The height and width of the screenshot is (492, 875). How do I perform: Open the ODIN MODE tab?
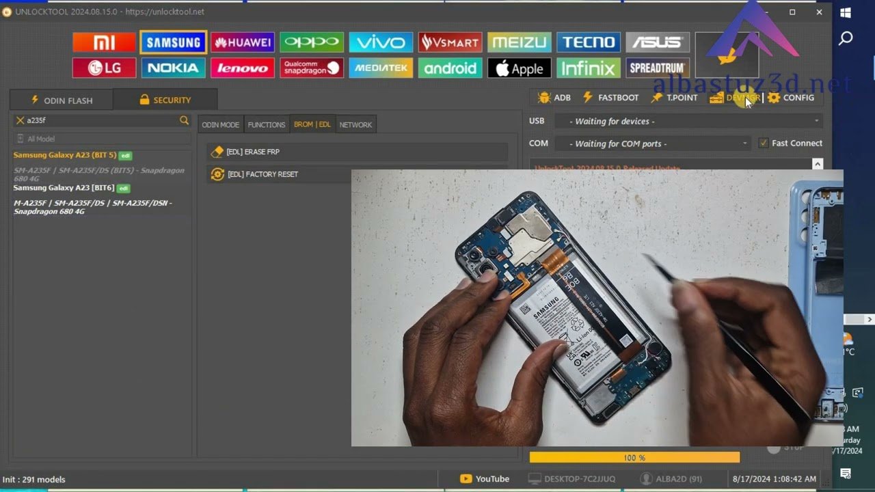coord(221,124)
